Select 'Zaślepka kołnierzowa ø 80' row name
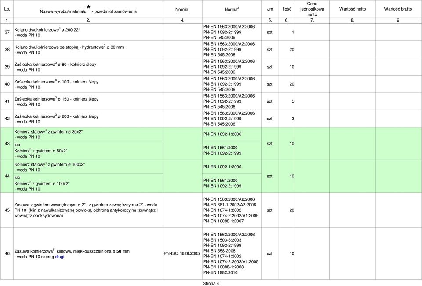Screen dimensions: 422x286 click(55, 65)
